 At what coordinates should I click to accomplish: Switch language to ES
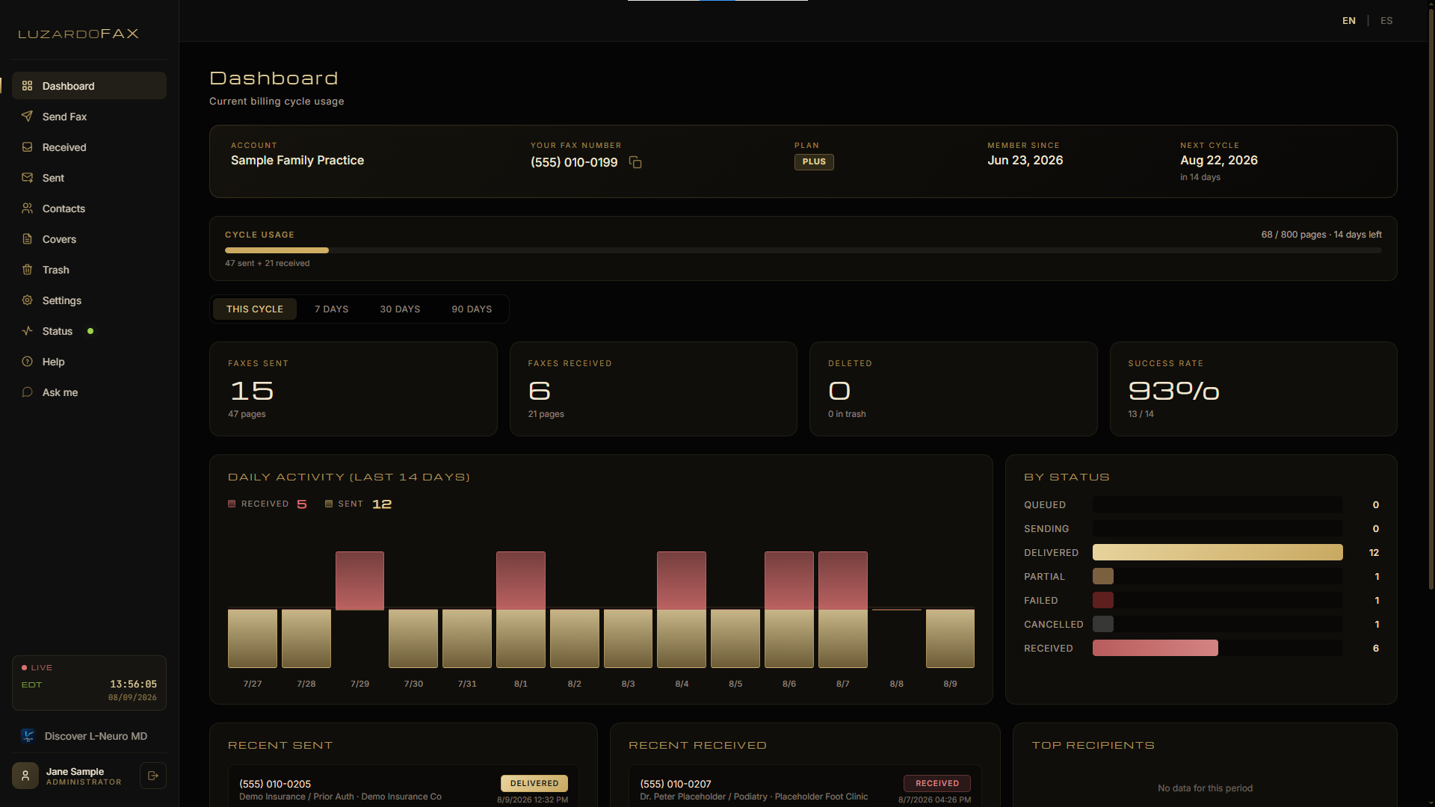pyautogui.click(x=1386, y=21)
